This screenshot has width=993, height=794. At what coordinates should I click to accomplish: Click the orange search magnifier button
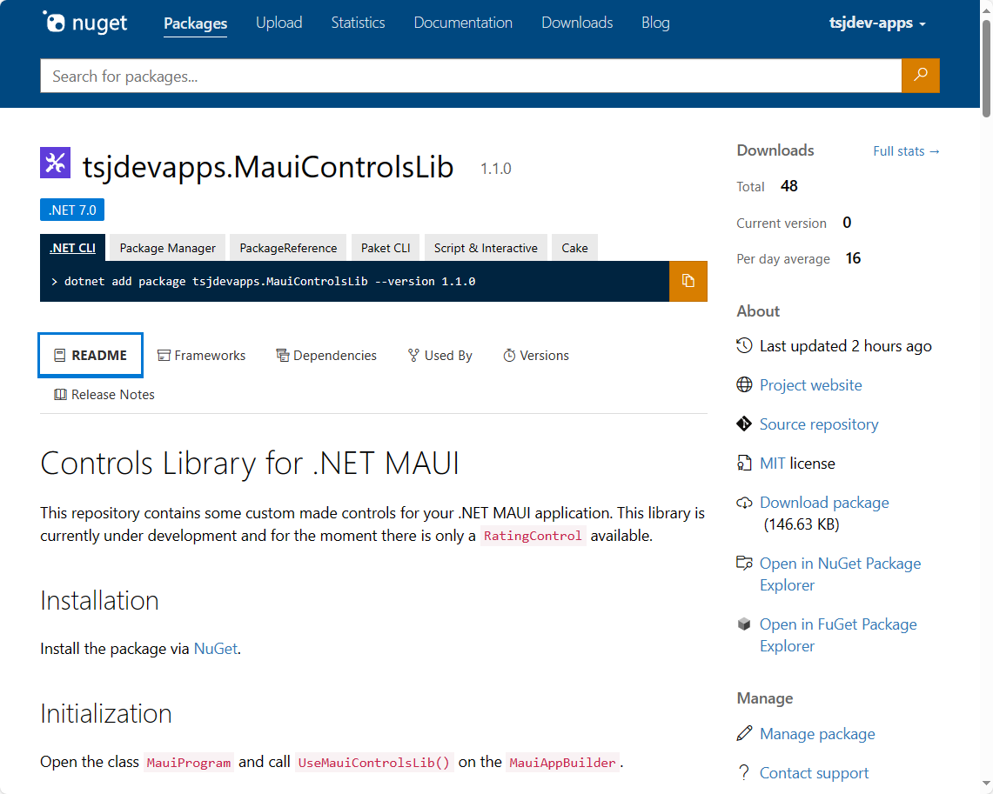pos(920,76)
